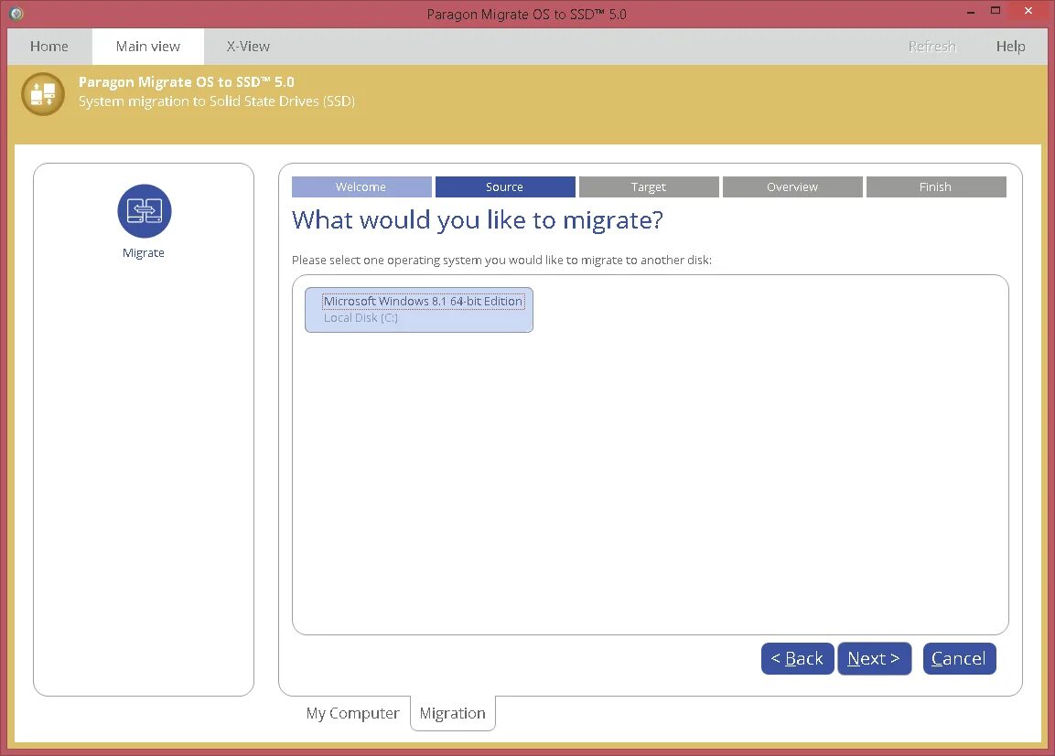The image size is (1055, 756).
Task: Close the Paragon Migrate OS window
Action: coord(1028,11)
